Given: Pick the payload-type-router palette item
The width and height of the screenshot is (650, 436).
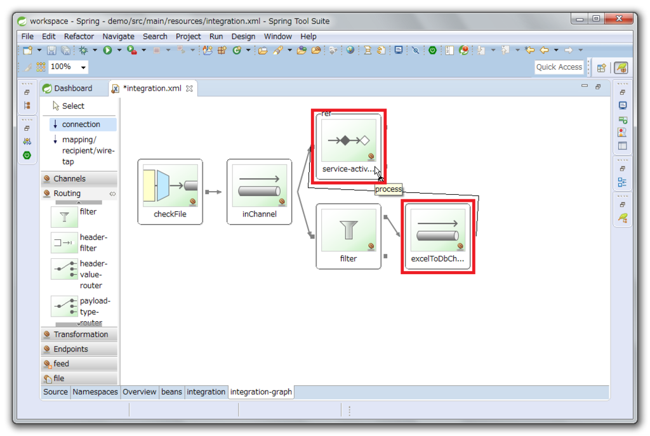Looking at the screenshot, I should tap(81, 310).
